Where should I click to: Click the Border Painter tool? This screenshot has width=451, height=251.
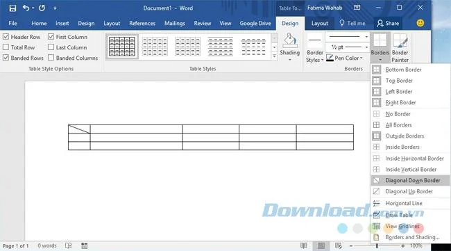400,48
